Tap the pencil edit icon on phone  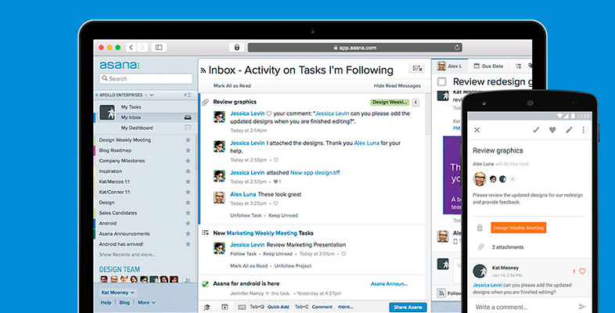[569, 130]
